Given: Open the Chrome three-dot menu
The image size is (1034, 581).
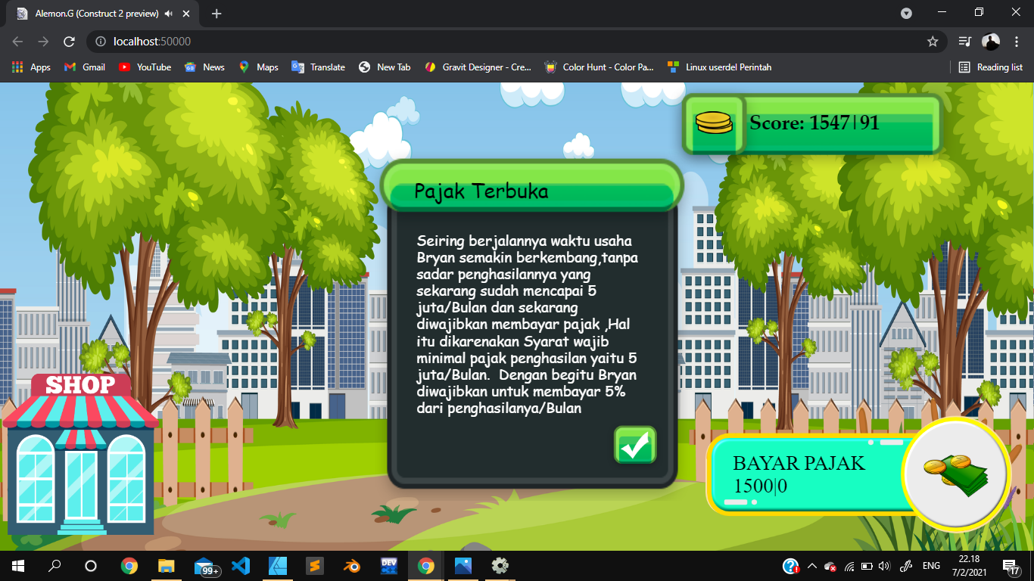Looking at the screenshot, I should click(1017, 42).
